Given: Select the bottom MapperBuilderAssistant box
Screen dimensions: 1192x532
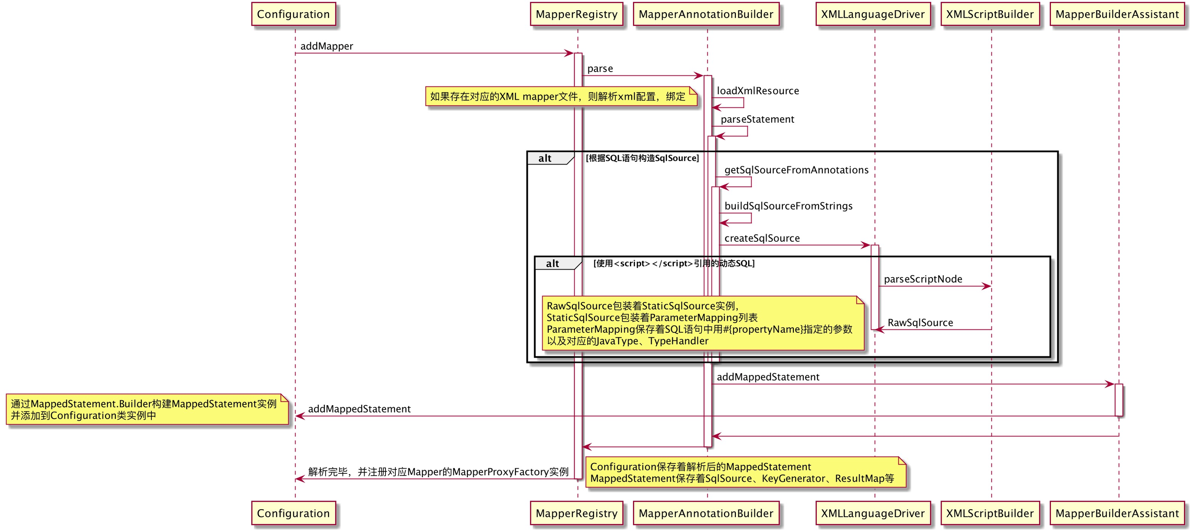Looking at the screenshot, I should pyautogui.click(x=1117, y=513).
